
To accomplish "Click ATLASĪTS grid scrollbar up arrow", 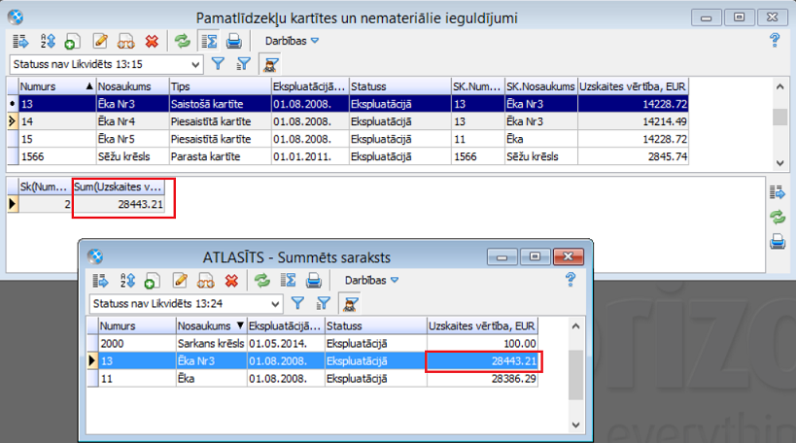I will (575, 326).
